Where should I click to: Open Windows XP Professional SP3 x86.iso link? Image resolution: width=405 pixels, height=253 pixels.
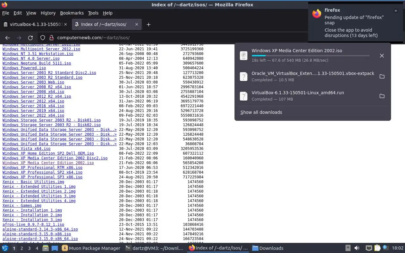tap(42, 177)
